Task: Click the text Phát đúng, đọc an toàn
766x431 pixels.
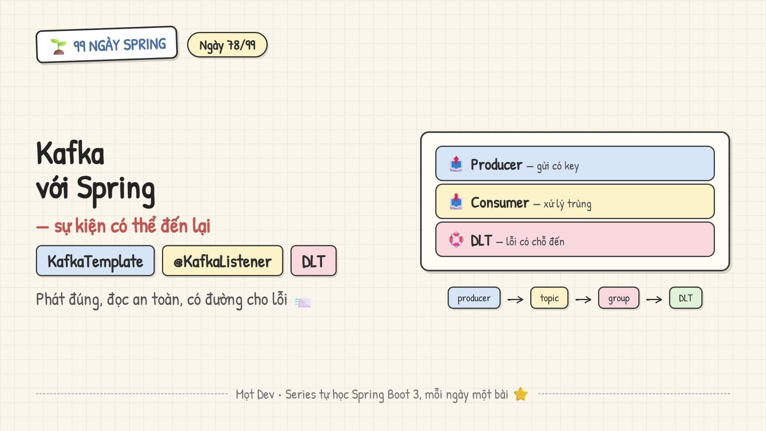Action: tap(109, 300)
